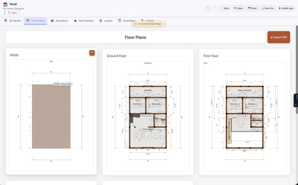298x185 pixels.
Task: Click the Elevations house icon
Action: click(x=52, y=21)
